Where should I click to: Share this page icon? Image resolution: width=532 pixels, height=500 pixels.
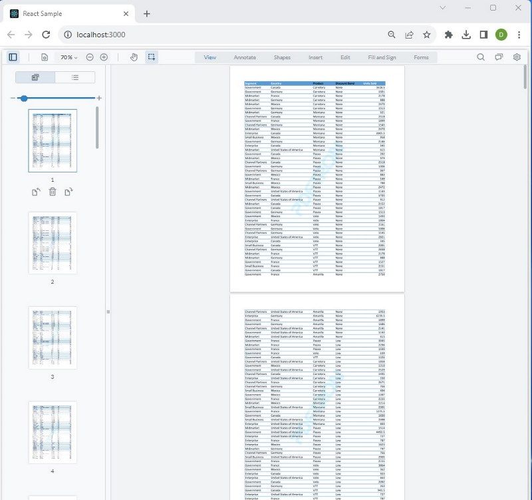coord(409,35)
